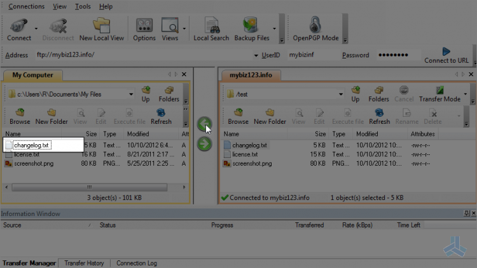Click the transfer left green arrow
This screenshot has height=268, width=477.
[204, 124]
